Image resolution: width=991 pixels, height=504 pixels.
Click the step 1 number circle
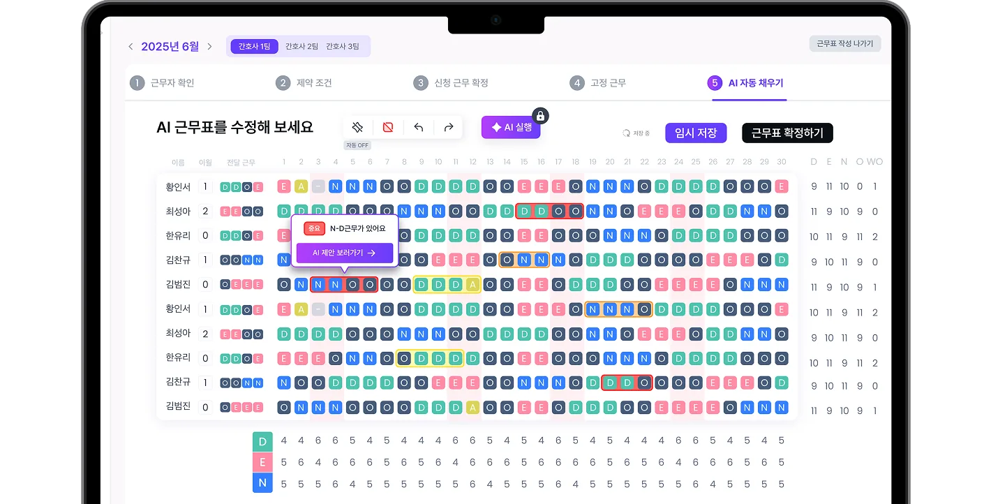point(137,83)
